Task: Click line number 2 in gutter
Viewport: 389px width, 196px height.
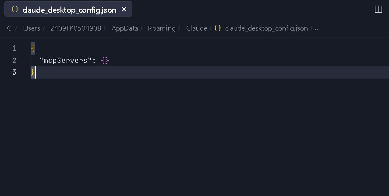Action: click(14, 60)
